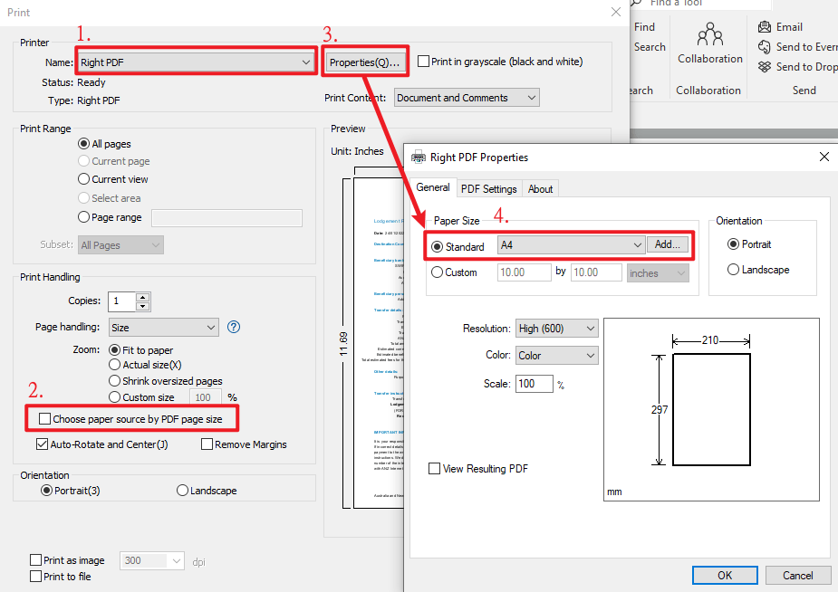Select Shrink oversized pages option
Image resolution: width=838 pixels, height=592 pixels.
click(x=114, y=380)
